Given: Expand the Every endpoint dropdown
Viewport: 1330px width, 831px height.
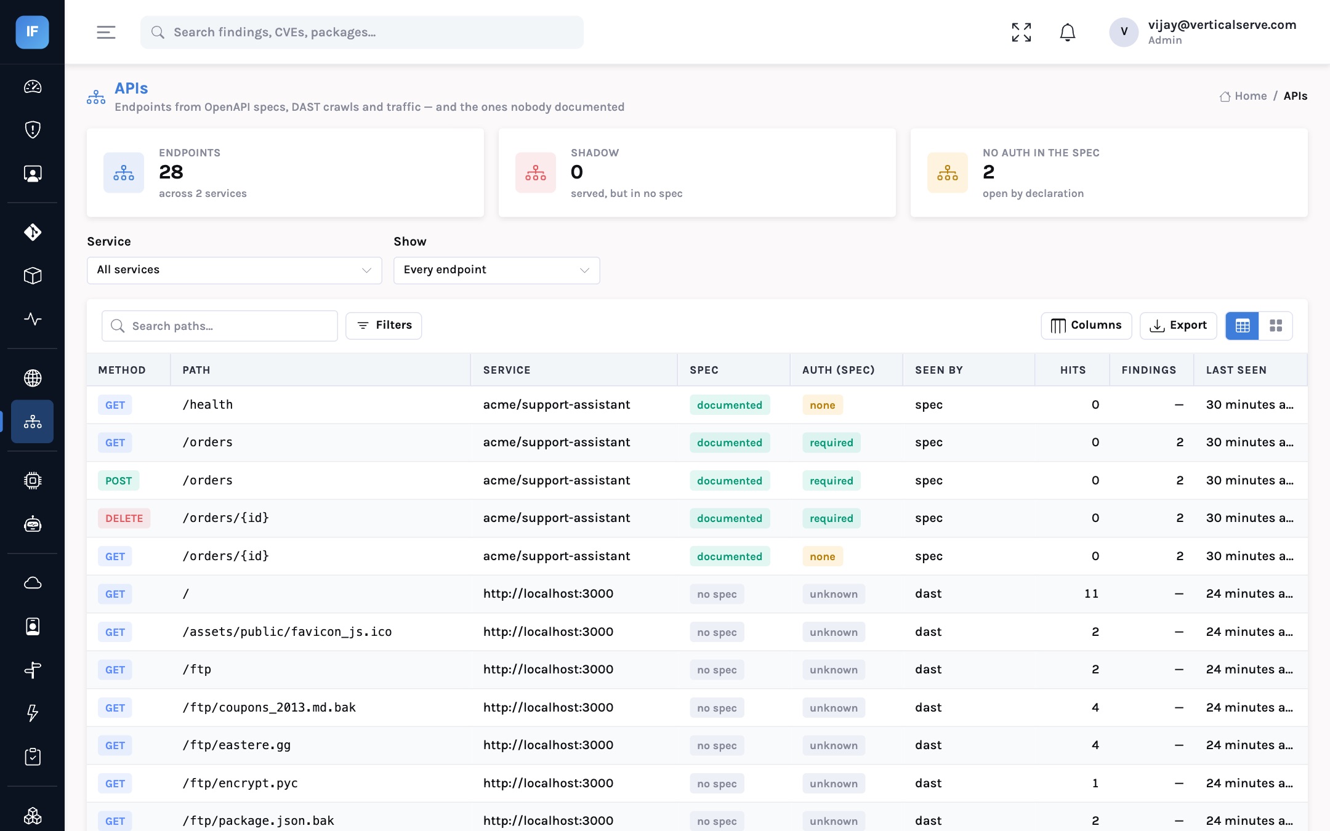Looking at the screenshot, I should point(497,270).
